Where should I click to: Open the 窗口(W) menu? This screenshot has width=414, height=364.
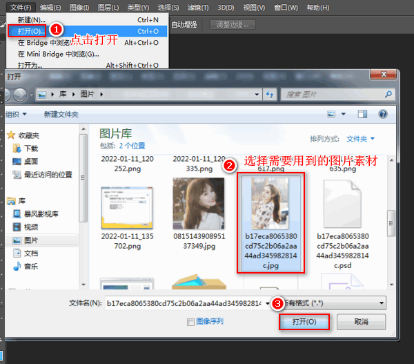coord(286,8)
